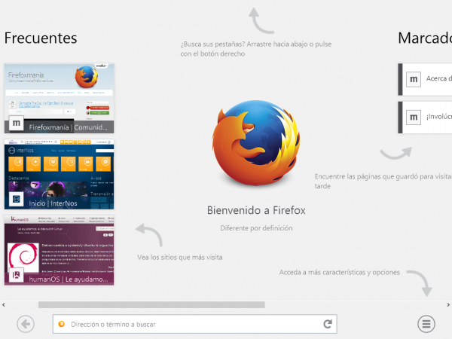Open the hamburger menu button
Viewport: 452px width, 339px height.
click(x=426, y=324)
